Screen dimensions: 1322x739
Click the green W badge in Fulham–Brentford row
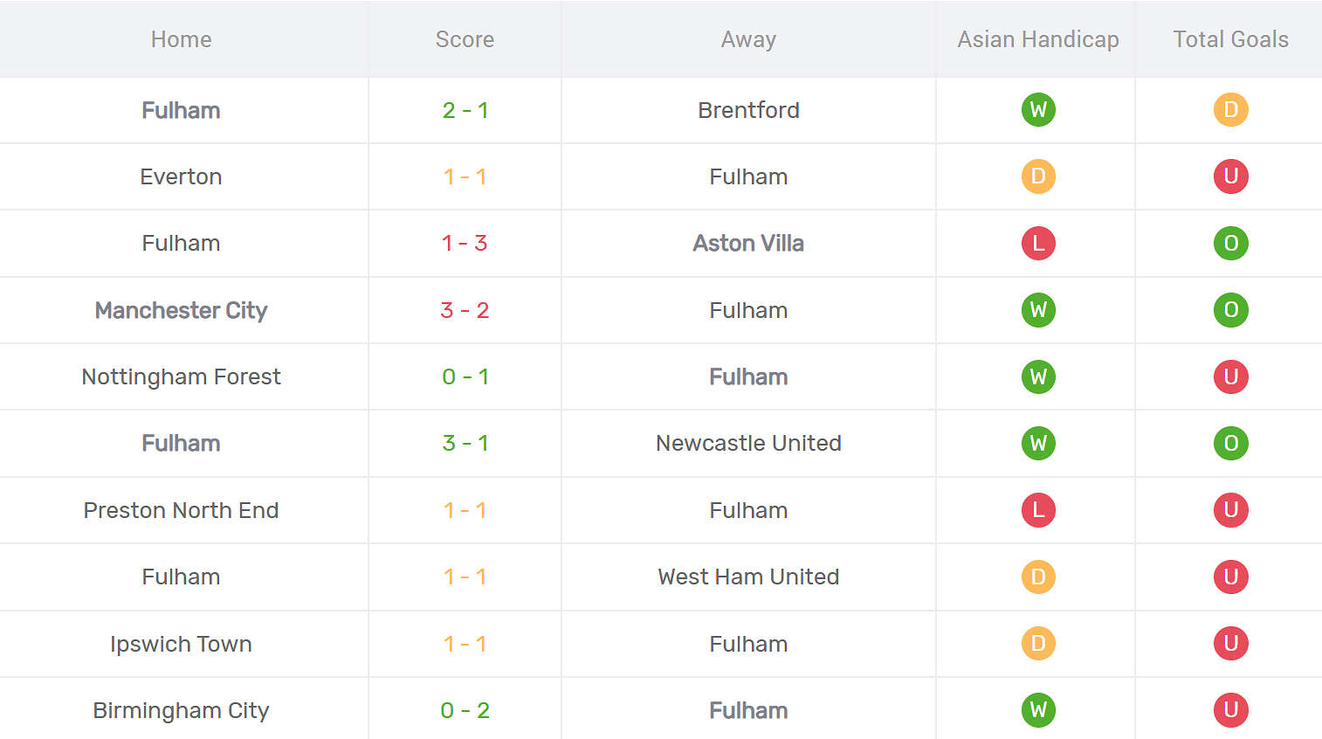coord(1038,110)
